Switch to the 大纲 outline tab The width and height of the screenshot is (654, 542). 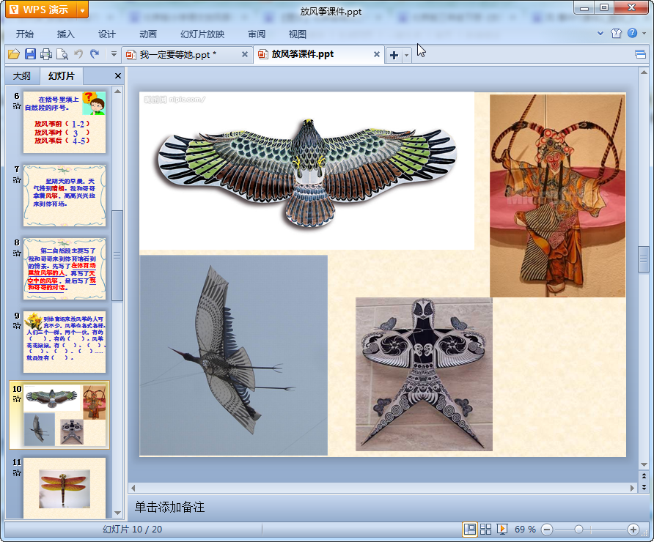point(22,76)
